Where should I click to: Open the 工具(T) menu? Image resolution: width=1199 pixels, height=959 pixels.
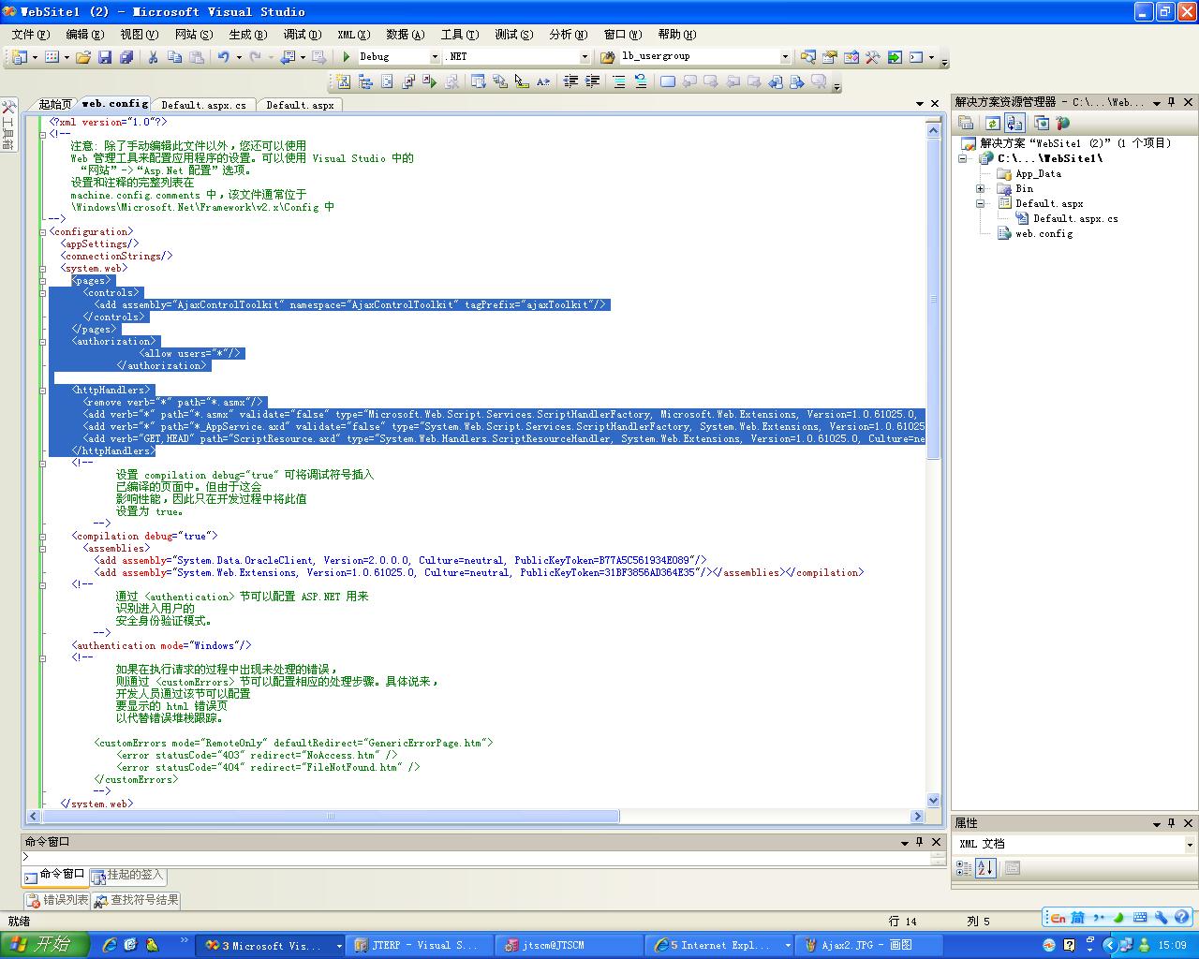460,34
